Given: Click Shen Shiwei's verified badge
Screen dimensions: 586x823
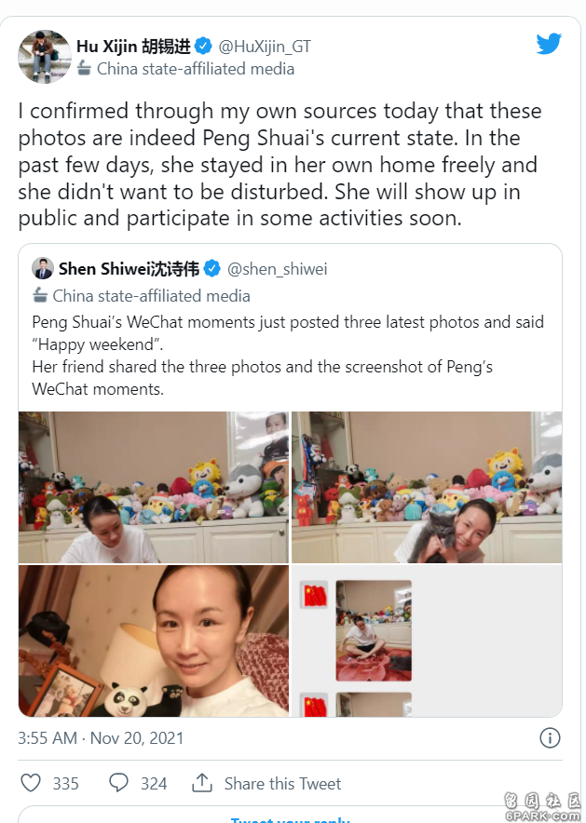Looking at the screenshot, I should pyautogui.click(x=211, y=269).
